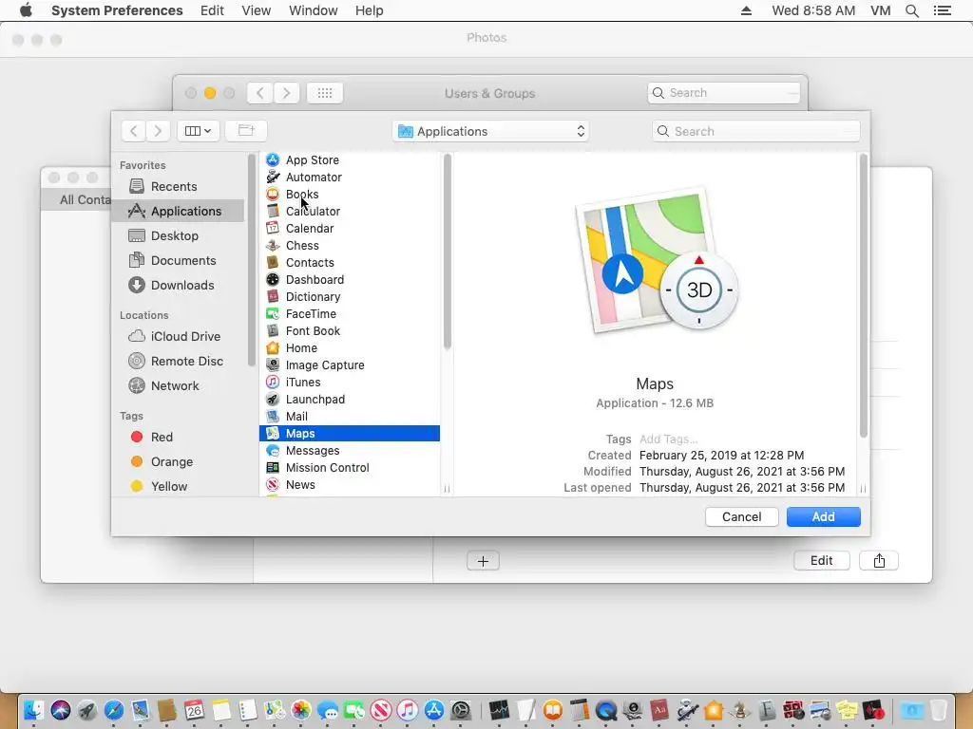The image size is (973, 729).
Task: Choose Font Book from the list
Action: [x=350, y=331]
